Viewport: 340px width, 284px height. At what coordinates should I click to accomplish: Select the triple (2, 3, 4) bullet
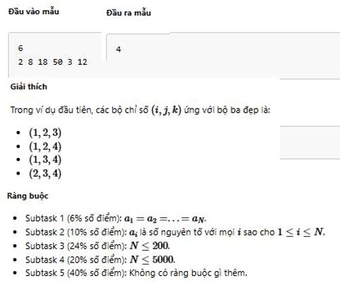point(45,173)
